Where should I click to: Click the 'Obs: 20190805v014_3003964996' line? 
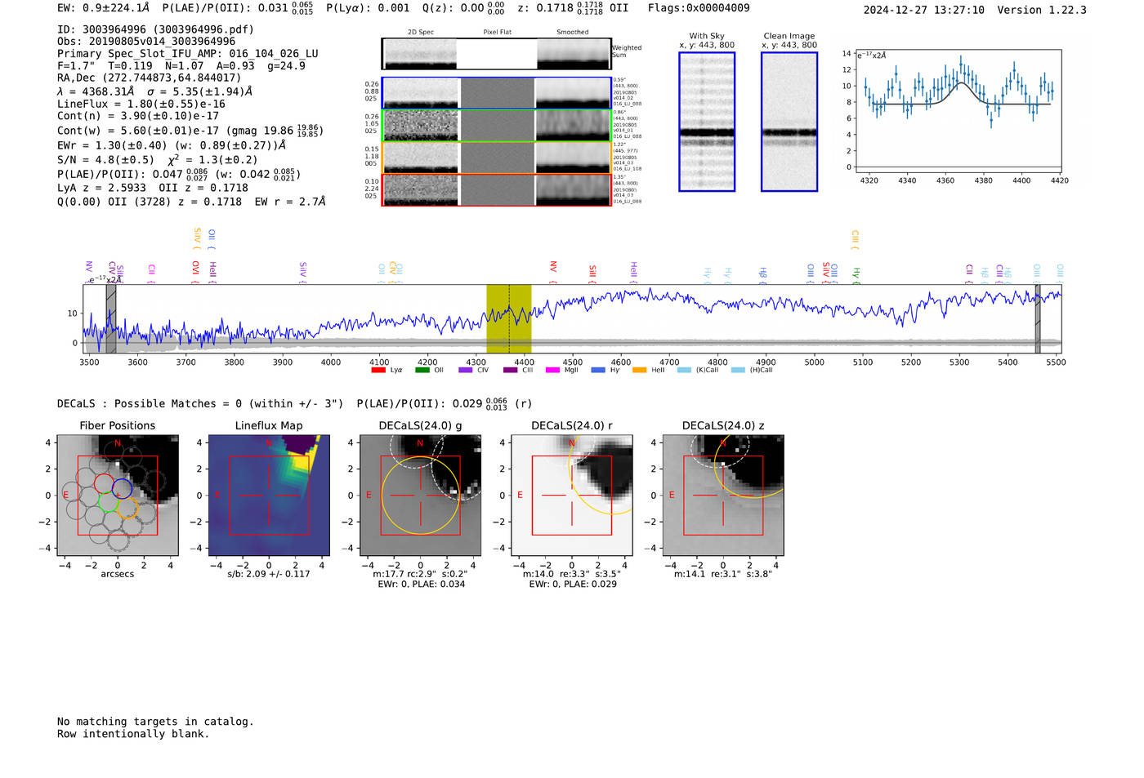tap(146, 41)
